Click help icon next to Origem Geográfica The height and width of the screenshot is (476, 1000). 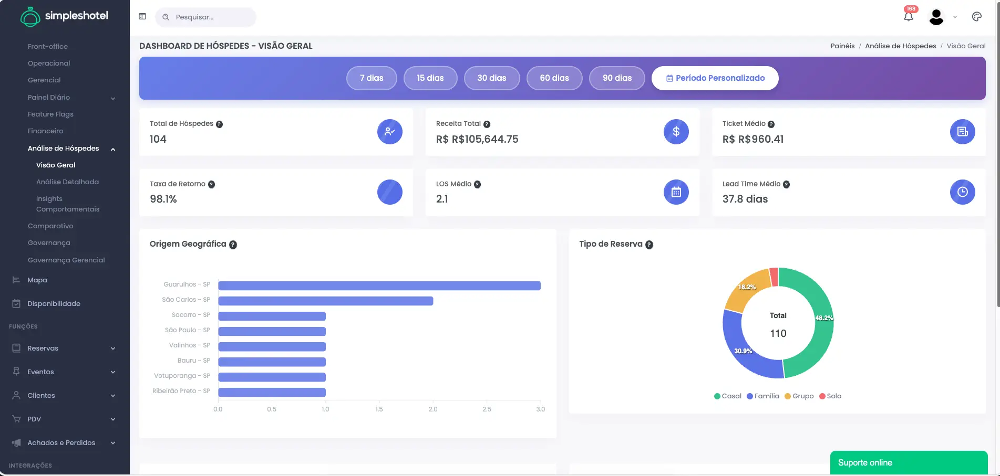tap(233, 245)
